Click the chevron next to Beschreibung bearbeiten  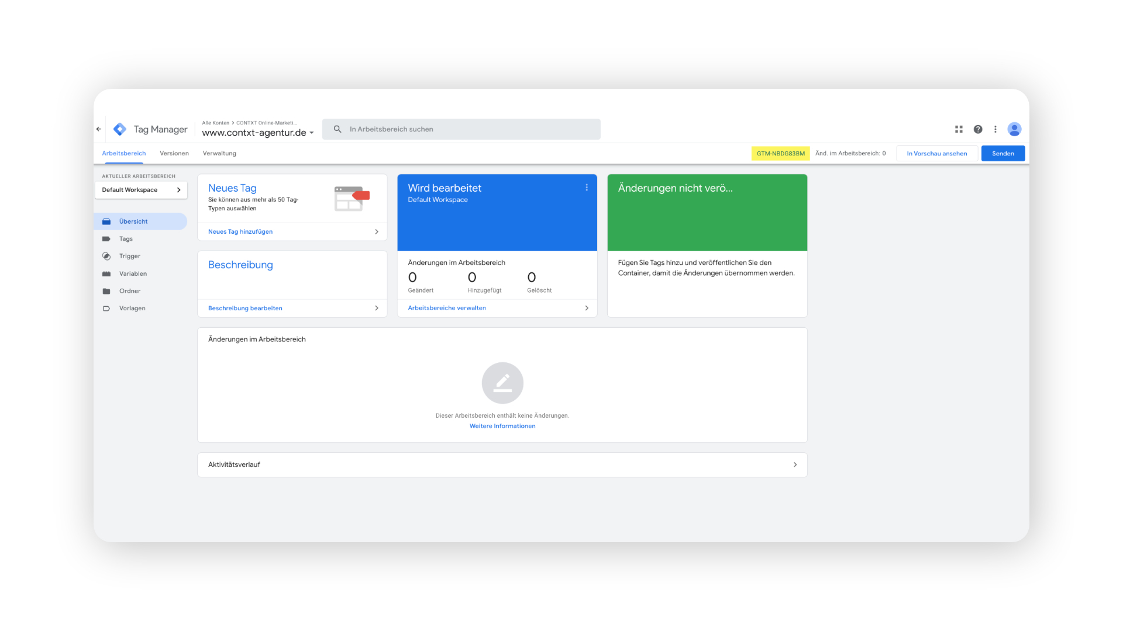click(377, 308)
